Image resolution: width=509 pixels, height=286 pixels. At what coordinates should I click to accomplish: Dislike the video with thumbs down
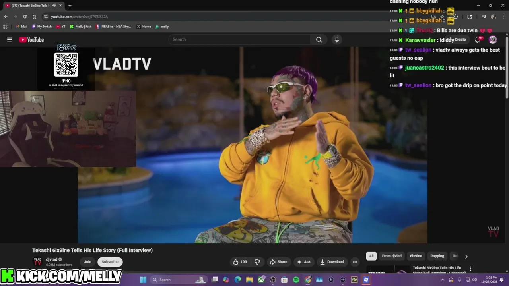pos(257,262)
